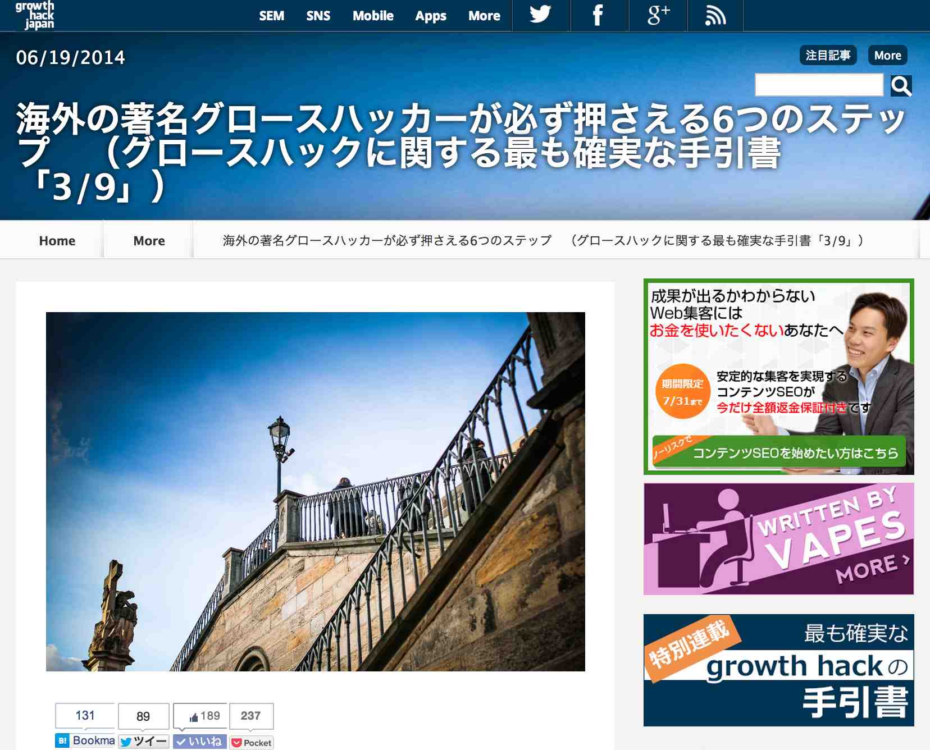Click the Hatena Bookmark button

point(85,741)
